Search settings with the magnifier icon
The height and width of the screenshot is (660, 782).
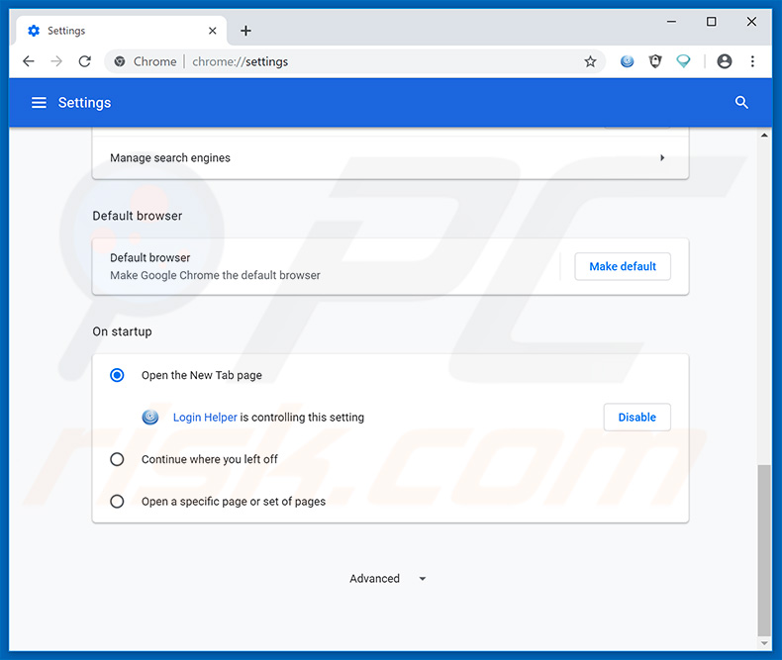click(741, 103)
